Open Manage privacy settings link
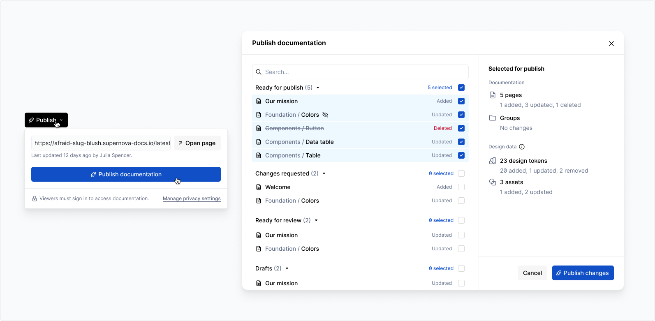Screen dimensions: 655x321 pyautogui.click(x=192, y=199)
